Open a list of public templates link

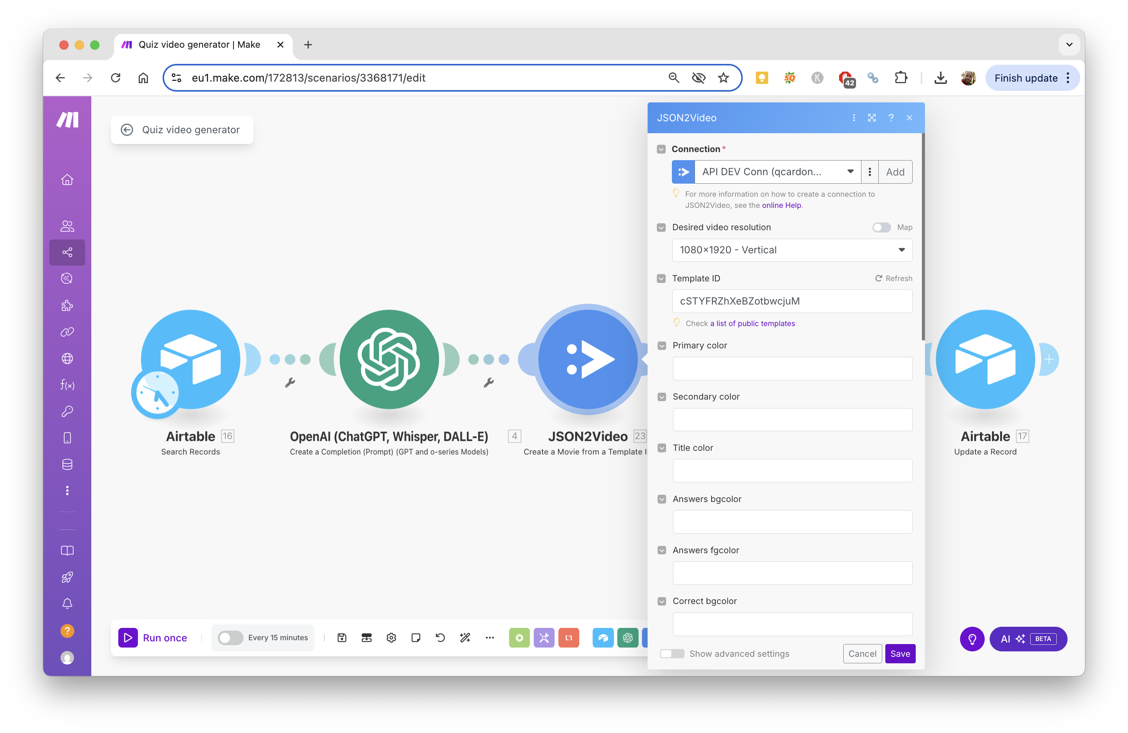tap(752, 323)
